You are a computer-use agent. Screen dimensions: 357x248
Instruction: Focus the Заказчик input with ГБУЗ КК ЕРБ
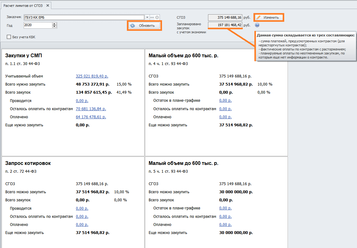84,17
